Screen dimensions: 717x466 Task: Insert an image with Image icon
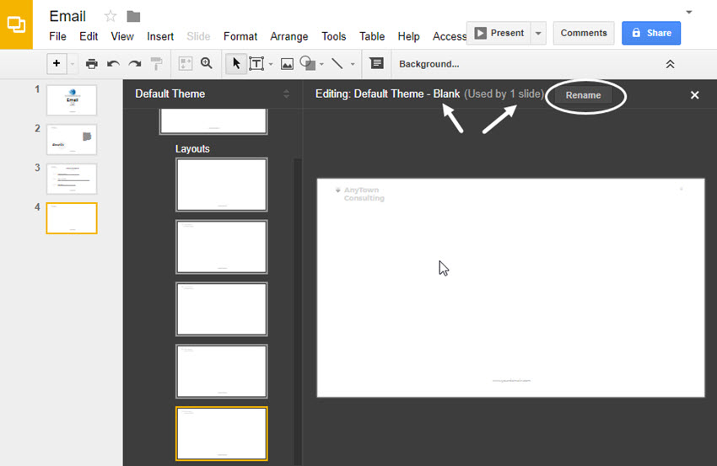[x=287, y=64]
